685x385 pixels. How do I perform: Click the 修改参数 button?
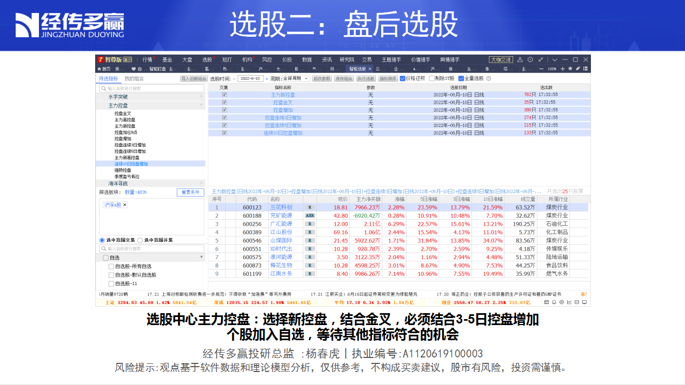322,78
